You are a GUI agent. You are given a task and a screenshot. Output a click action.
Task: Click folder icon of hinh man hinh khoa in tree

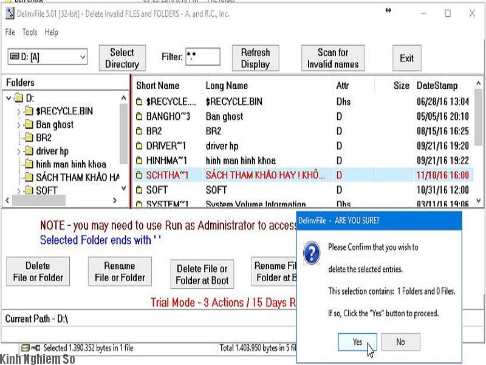(29, 164)
